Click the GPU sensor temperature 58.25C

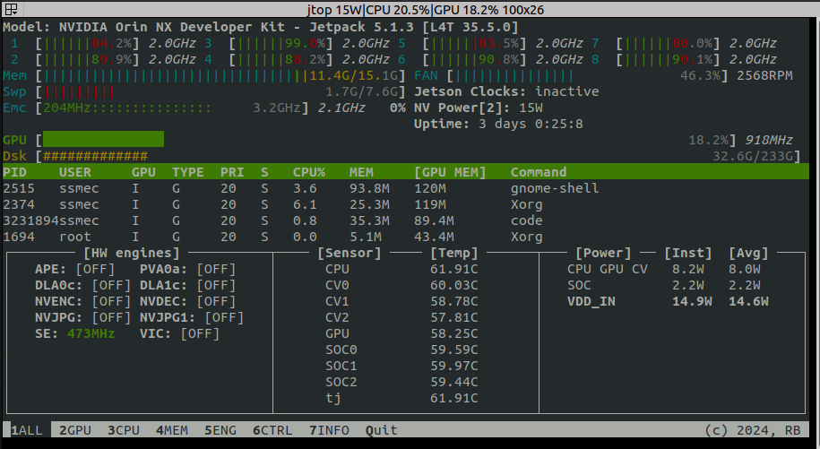pyautogui.click(x=454, y=333)
